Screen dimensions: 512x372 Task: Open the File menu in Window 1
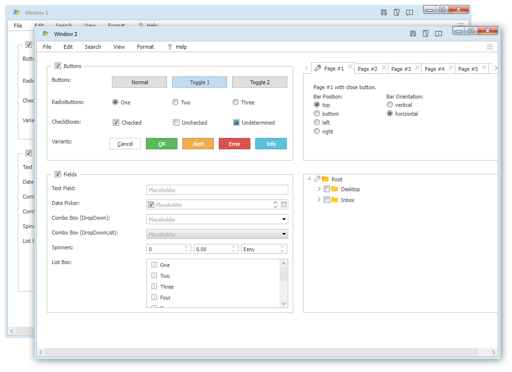click(x=18, y=26)
